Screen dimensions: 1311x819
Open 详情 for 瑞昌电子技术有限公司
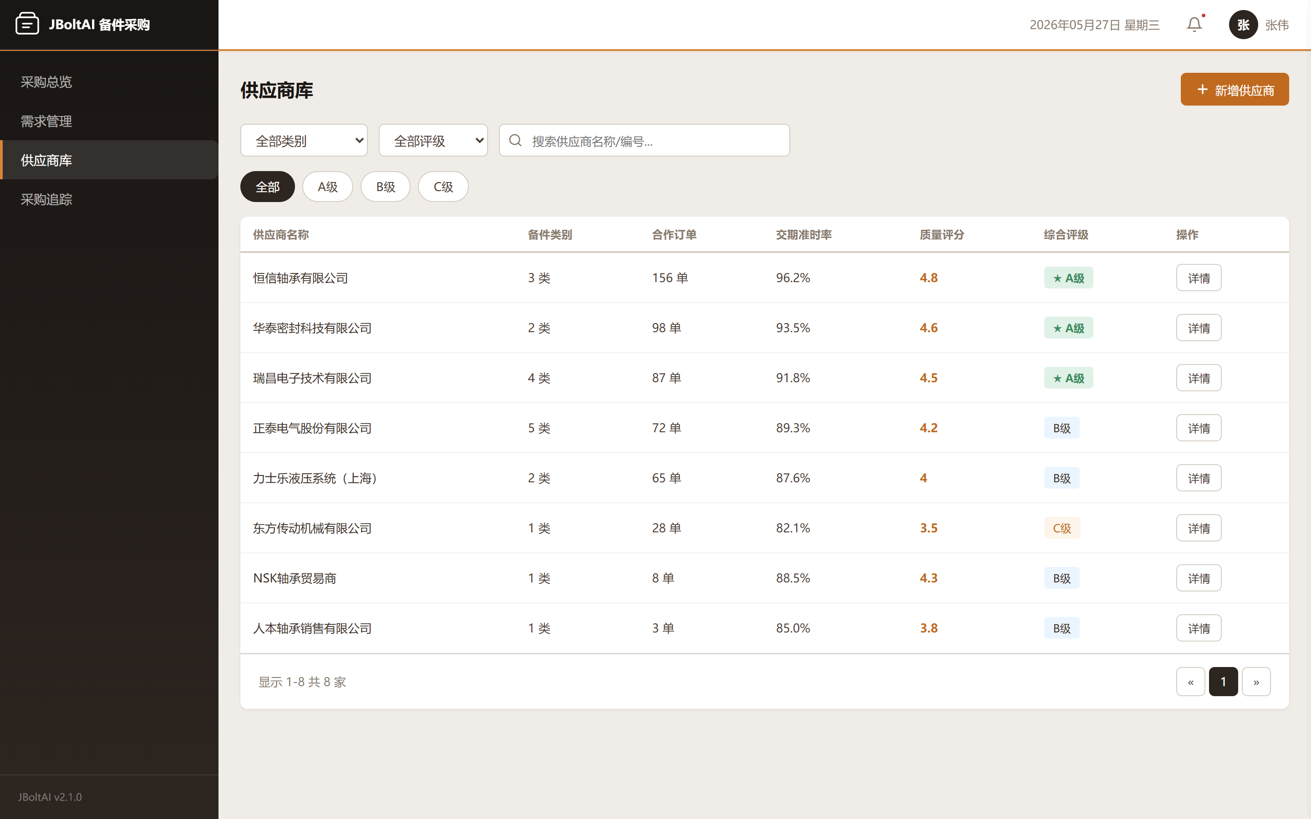coord(1198,378)
